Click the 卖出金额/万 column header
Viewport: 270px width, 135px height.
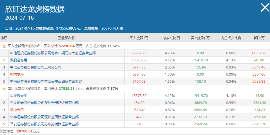point(200,38)
